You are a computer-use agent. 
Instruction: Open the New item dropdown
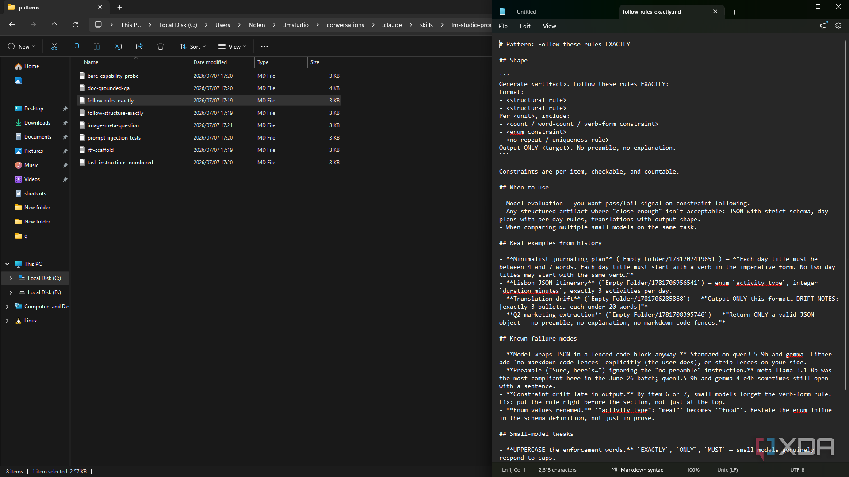pos(21,46)
